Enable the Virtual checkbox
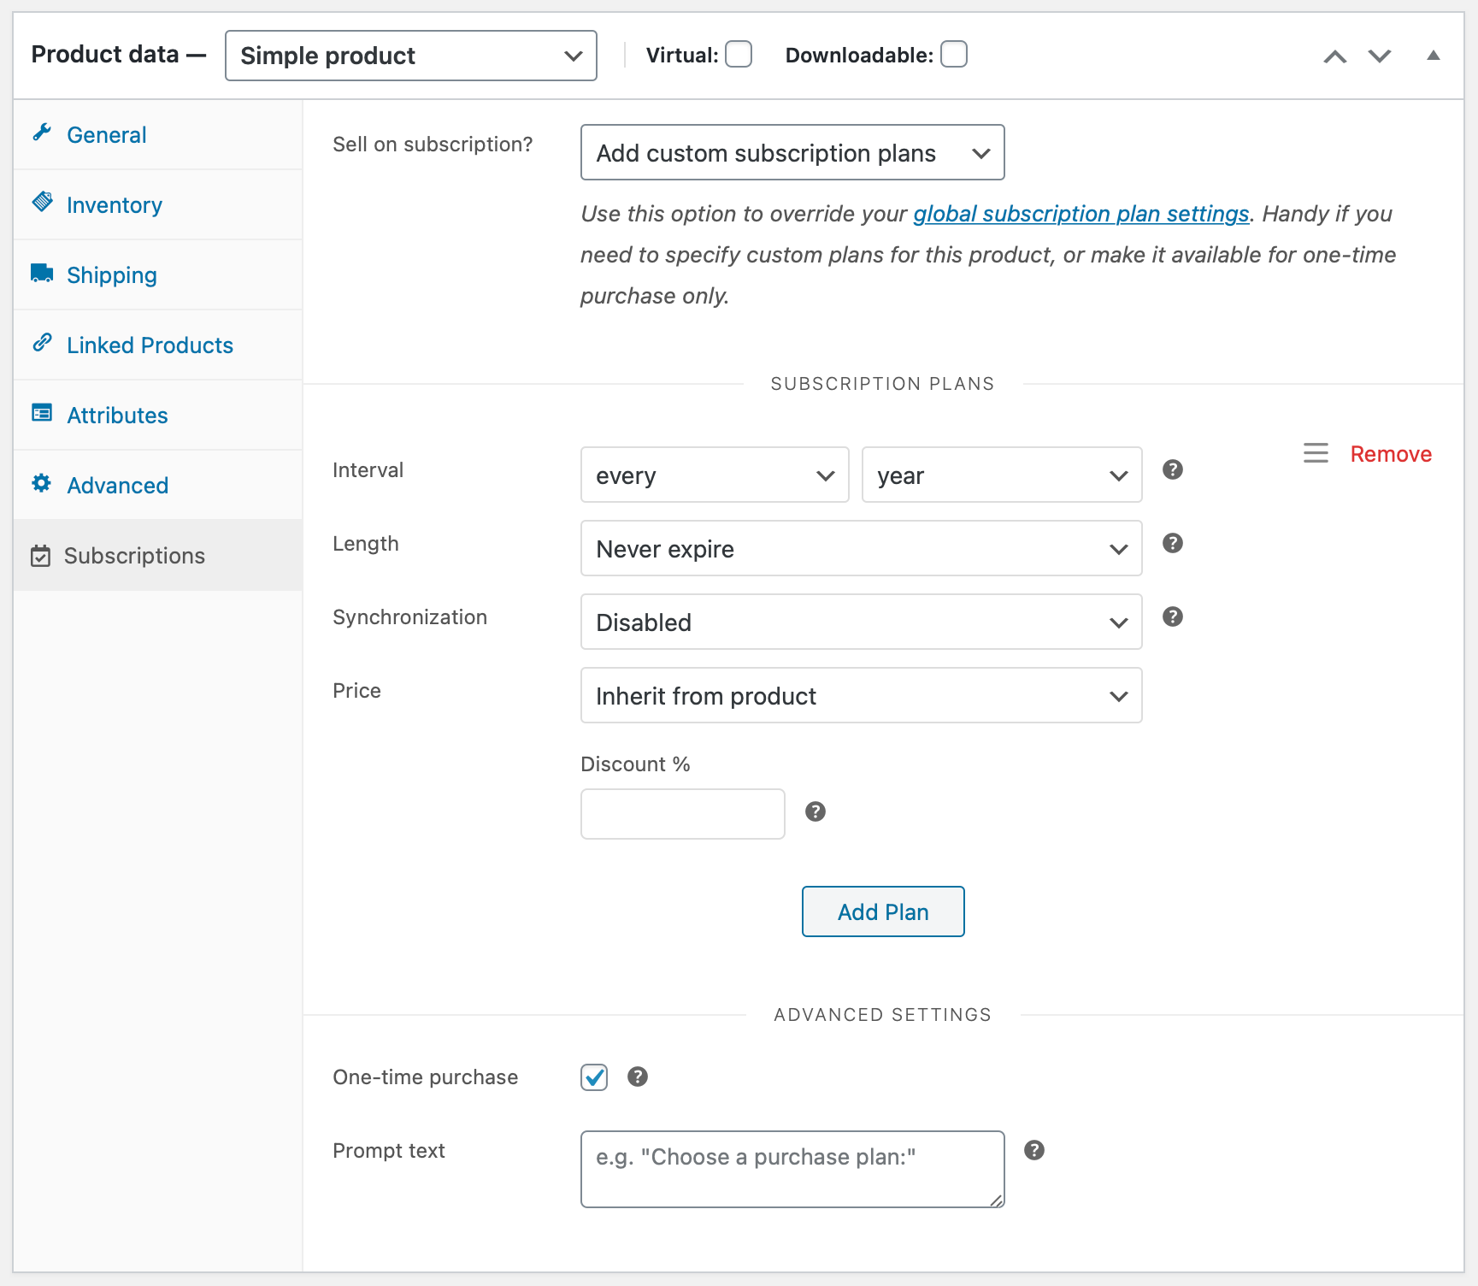This screenshot has width=1478, height=1286. coord(739,55)
